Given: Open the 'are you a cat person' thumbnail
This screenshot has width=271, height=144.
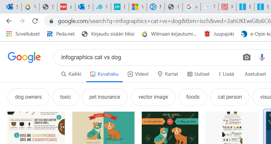Looking at the screenshot, I should 170,127.
